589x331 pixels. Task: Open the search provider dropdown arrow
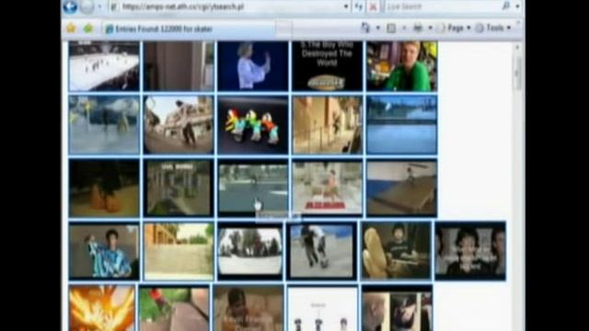point(517,6)
